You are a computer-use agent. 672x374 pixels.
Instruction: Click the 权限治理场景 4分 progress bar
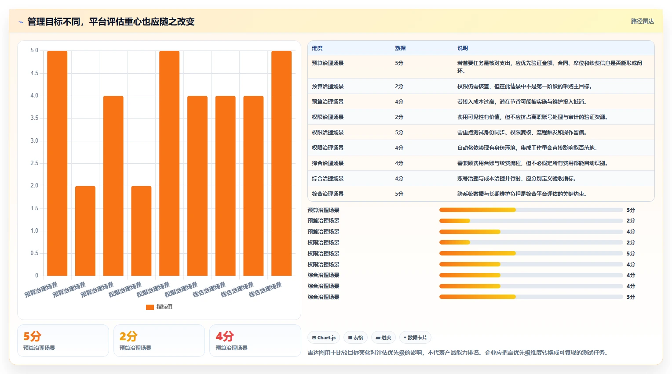pos(531,264)
